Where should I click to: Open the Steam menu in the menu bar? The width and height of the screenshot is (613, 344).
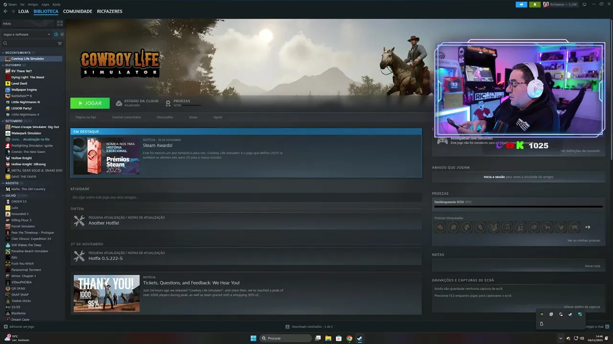pos(12,4)
